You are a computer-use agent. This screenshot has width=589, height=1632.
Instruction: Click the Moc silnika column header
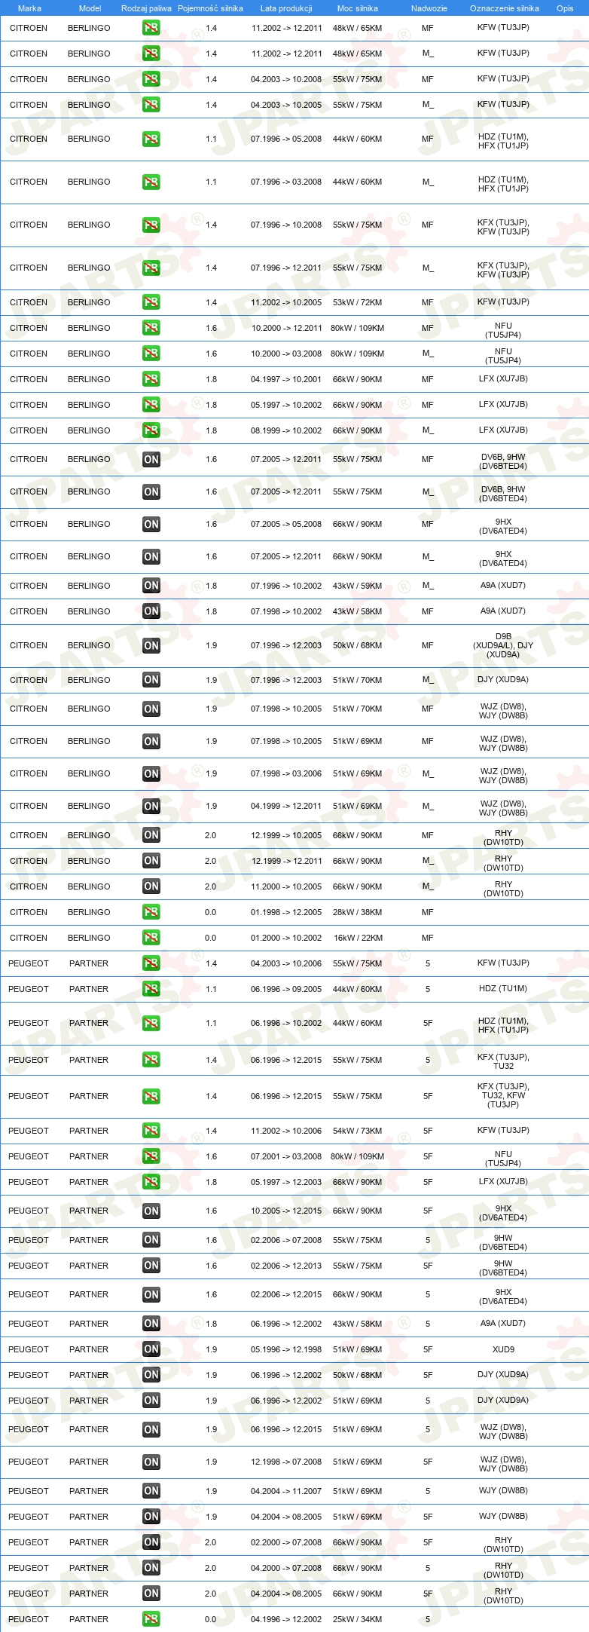(x=358, y=8)
